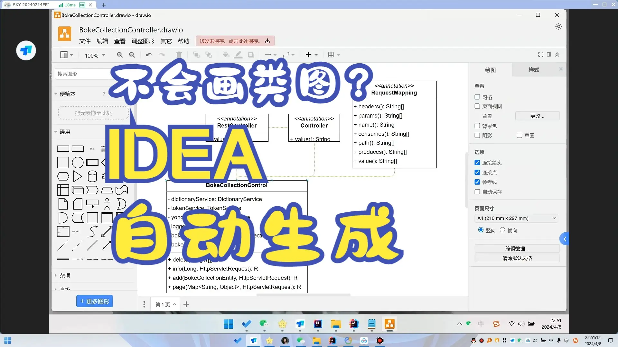
Task: Select the callout speech bubble shape
Action: point(92,204)
